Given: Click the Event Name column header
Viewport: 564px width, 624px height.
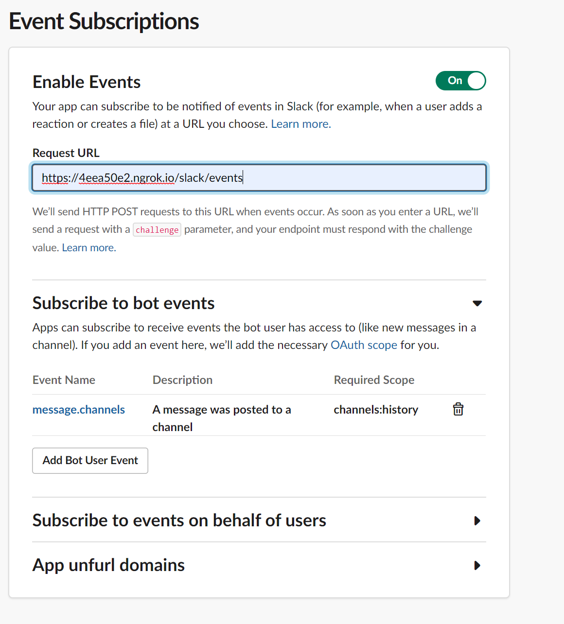Looking at the screenshot, I should [x=64, y=380].
